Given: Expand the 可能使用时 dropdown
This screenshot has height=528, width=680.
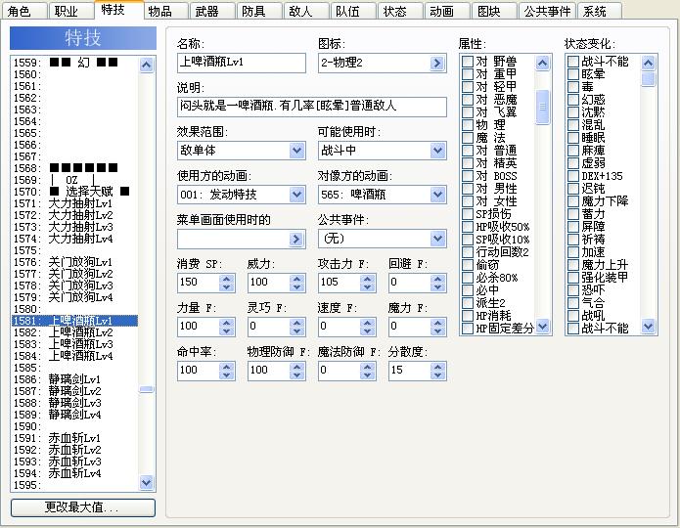Looking at the screenshot, I should point(437,151).
